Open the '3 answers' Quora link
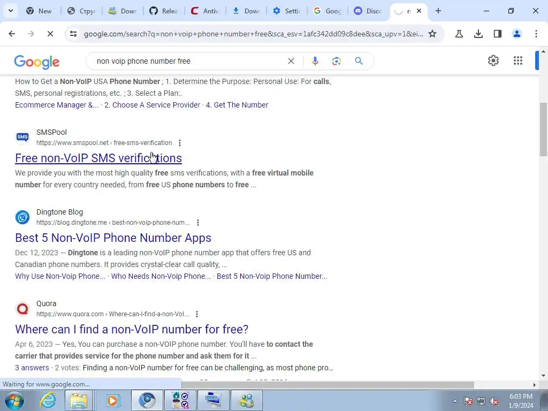The width and height of the screenshot is (548, 411). pyautogui.click(x=32, y=368)
